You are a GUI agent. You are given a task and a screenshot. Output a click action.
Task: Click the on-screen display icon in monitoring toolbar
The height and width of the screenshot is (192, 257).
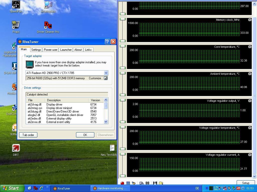[x=141, y=183]
